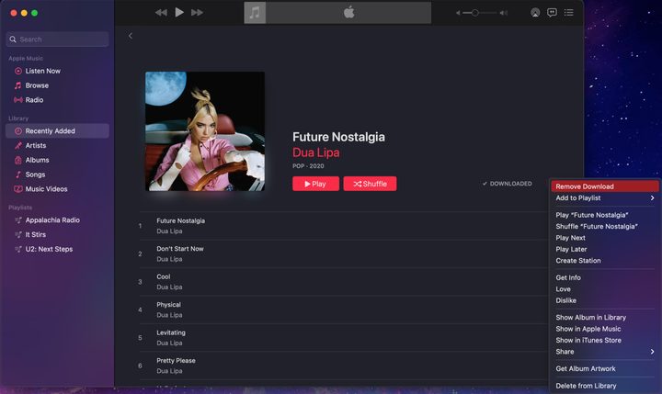Choose Shuffle "Future Nostalgia" menu item
This screenshot has width=662, height=394.
[605, 227]
